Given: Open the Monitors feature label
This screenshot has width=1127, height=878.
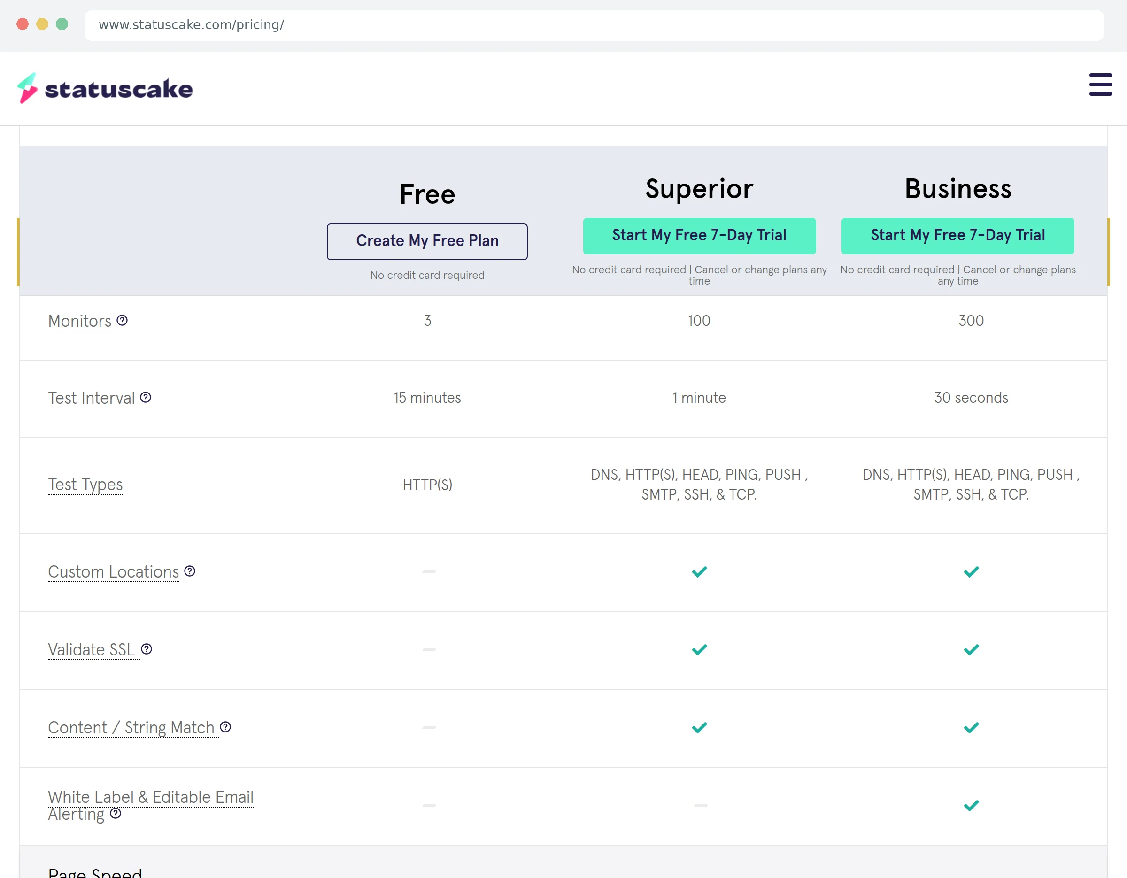Looking at the screenshot, I should pyautogui.click(x=80, y=321).
